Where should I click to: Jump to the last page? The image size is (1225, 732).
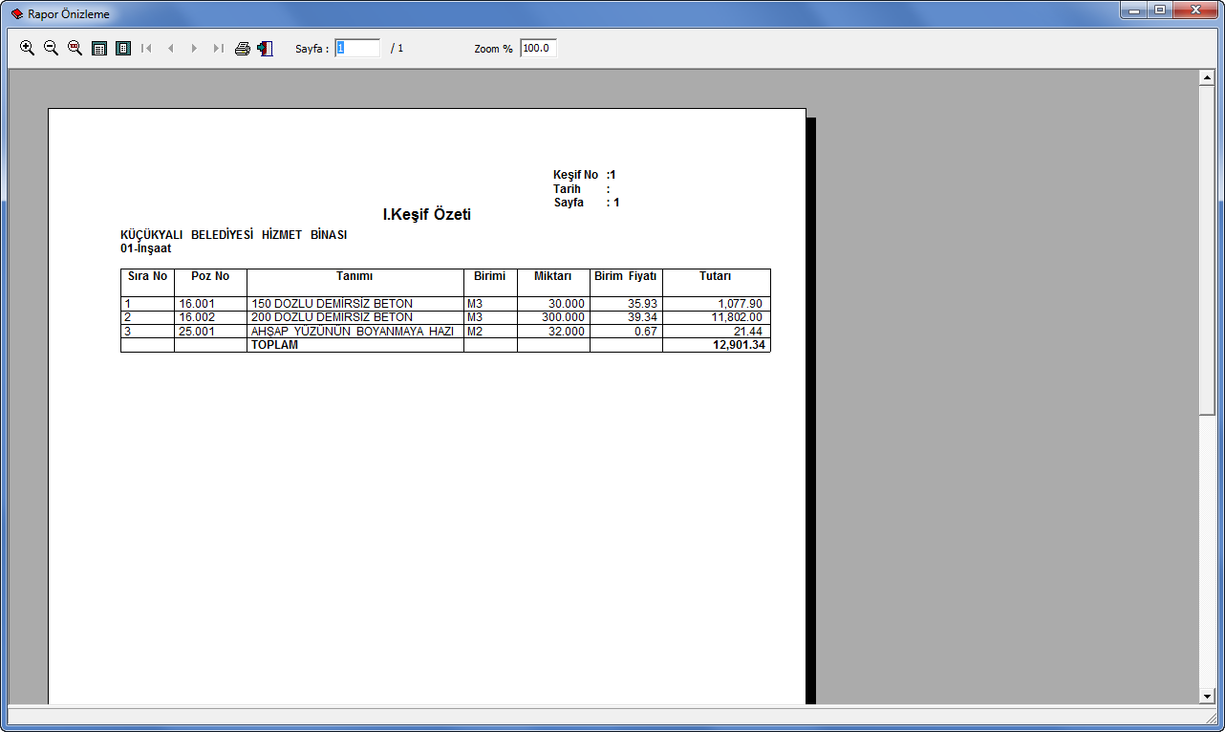219,48
